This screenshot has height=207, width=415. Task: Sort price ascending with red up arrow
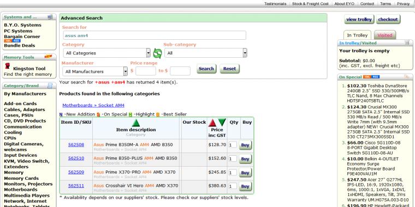212,123
